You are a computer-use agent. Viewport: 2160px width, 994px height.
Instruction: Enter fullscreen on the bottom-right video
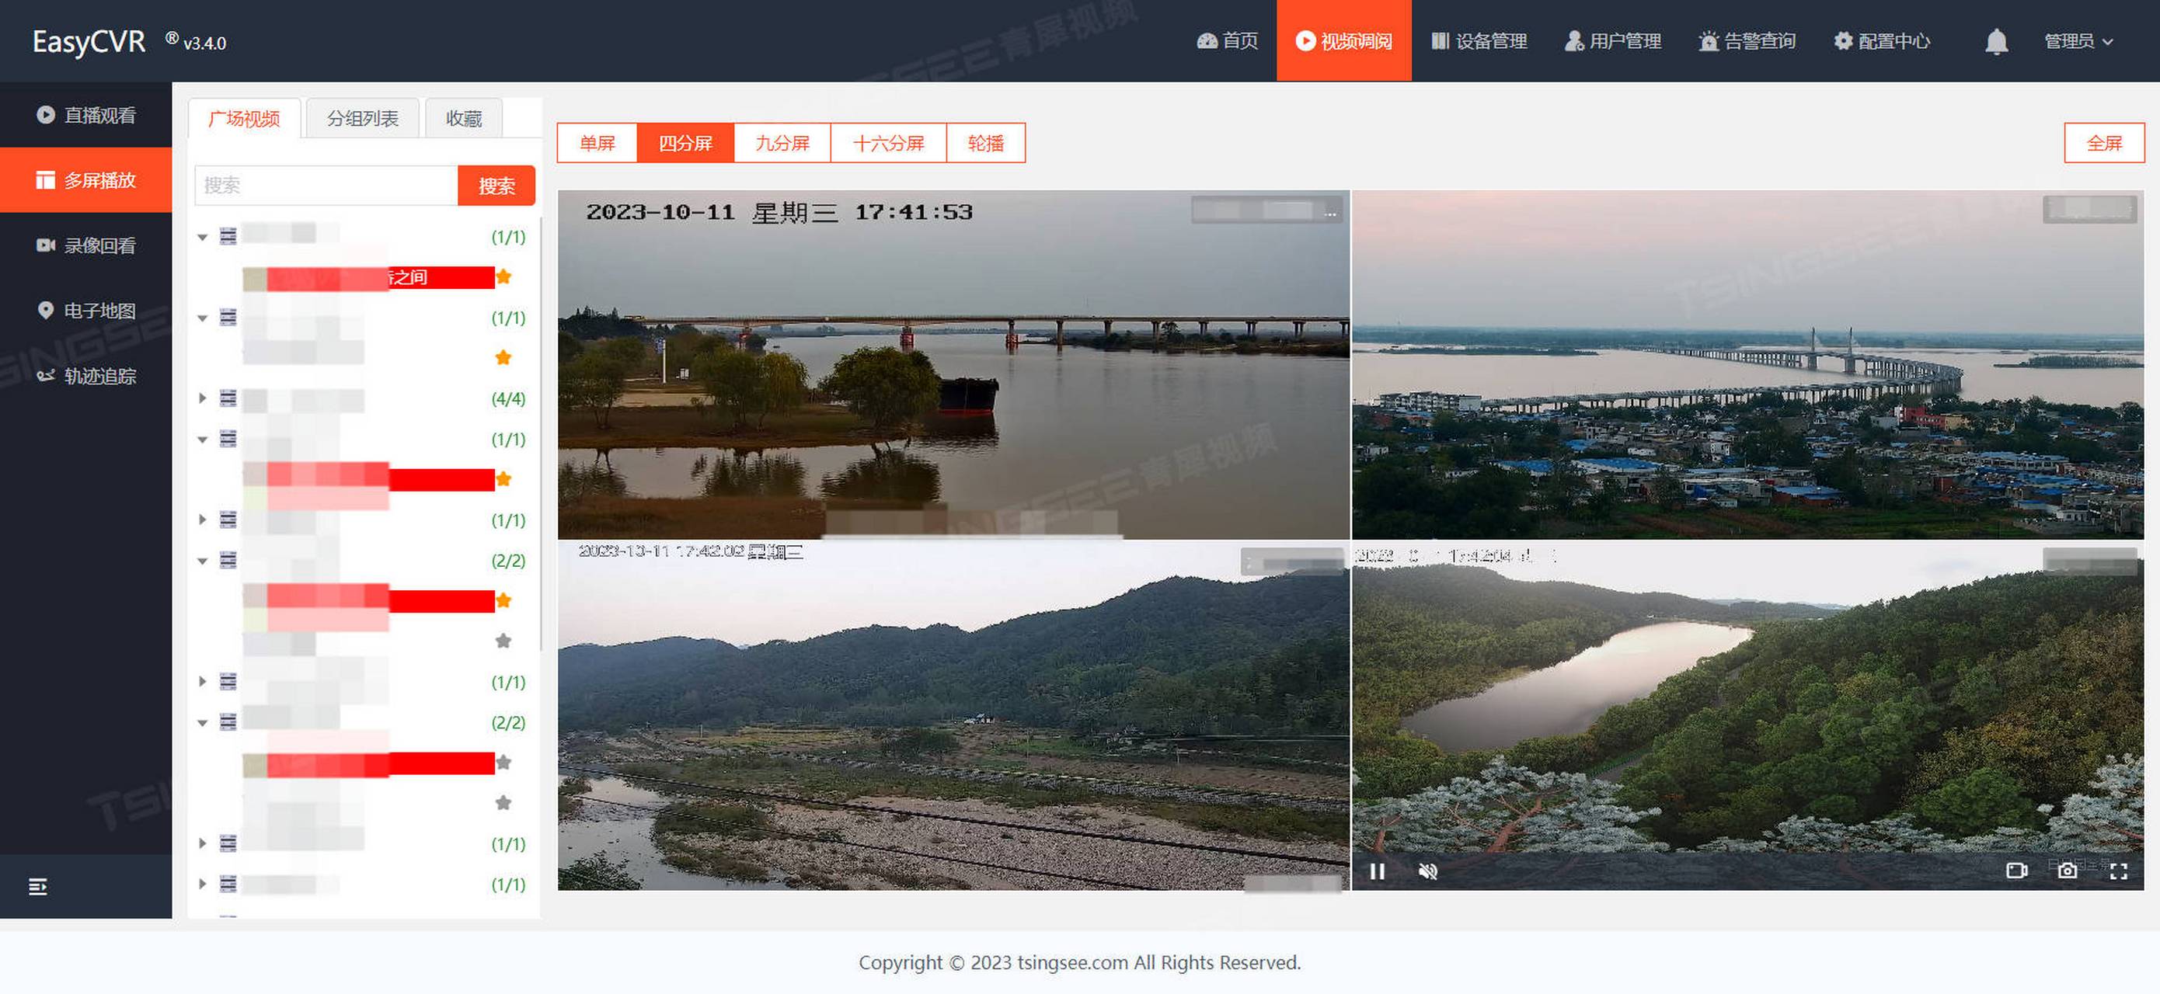click(x=2119, y=870)
